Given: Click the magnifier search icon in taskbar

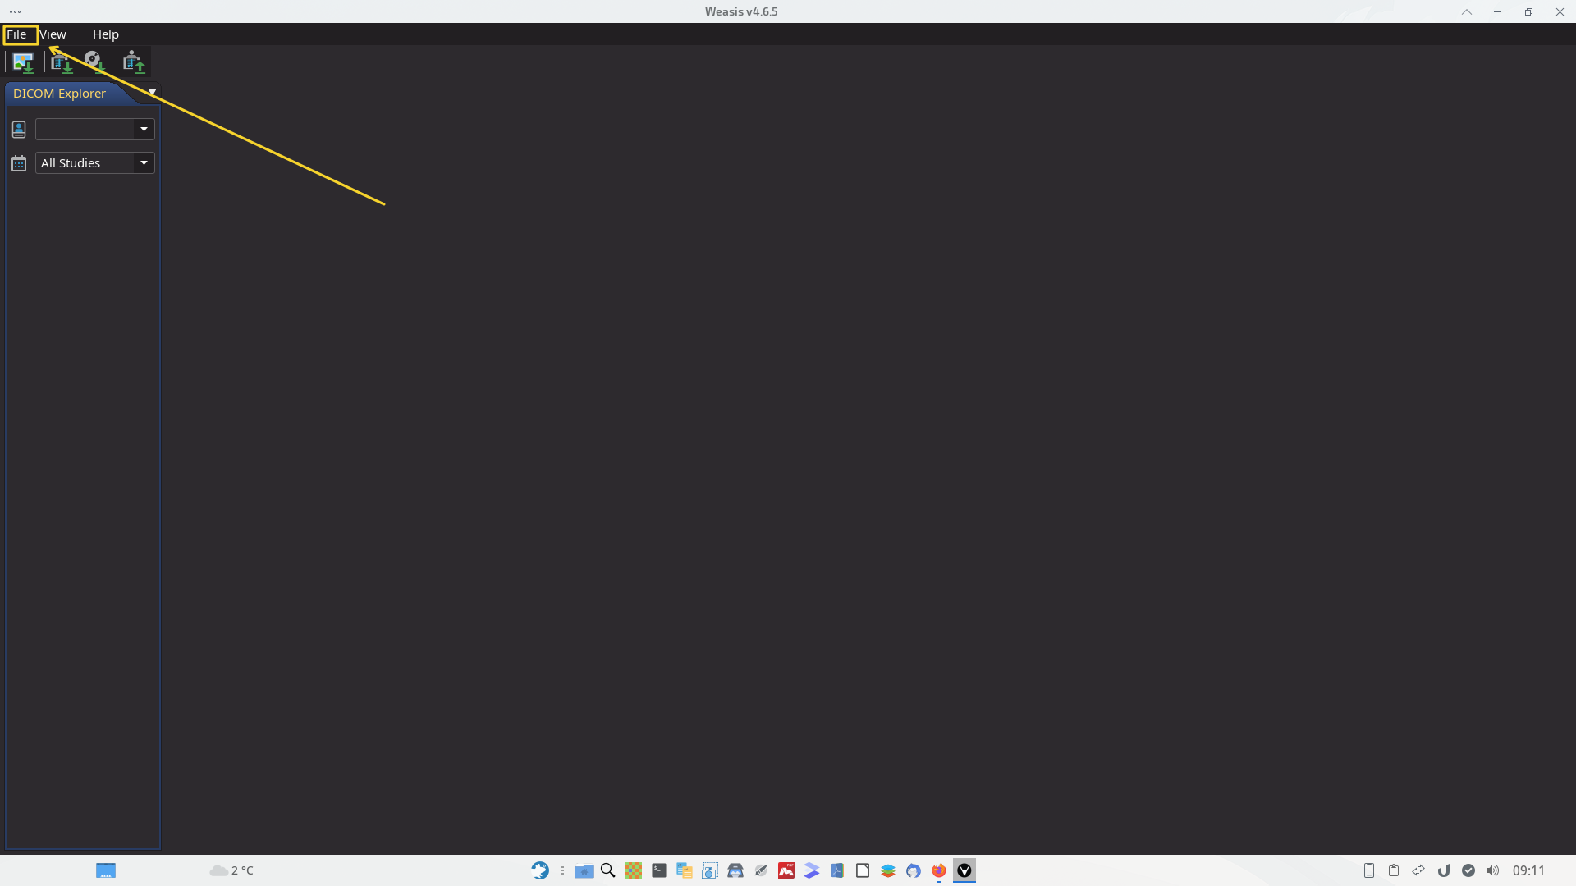Looking at the screenshot, I should click(x=608, y=870).
